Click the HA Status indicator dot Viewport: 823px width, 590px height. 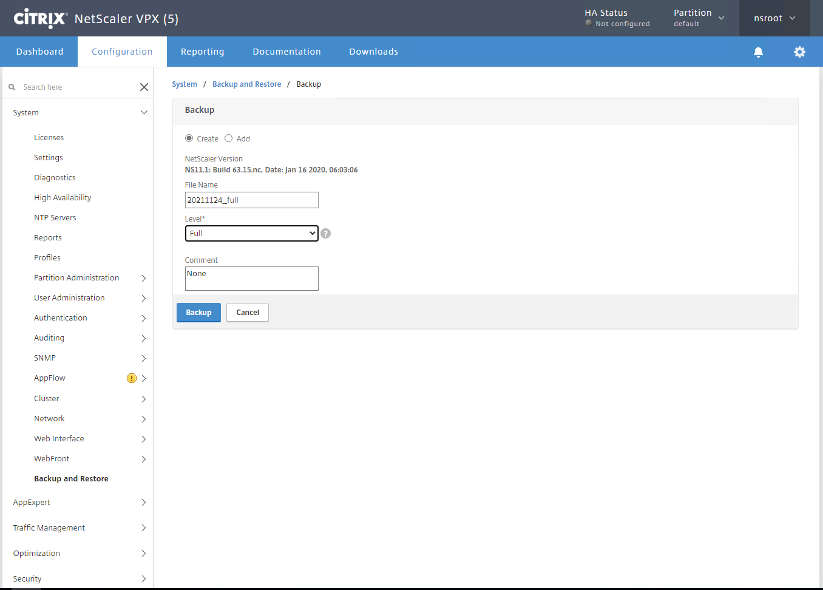[589, 23]
